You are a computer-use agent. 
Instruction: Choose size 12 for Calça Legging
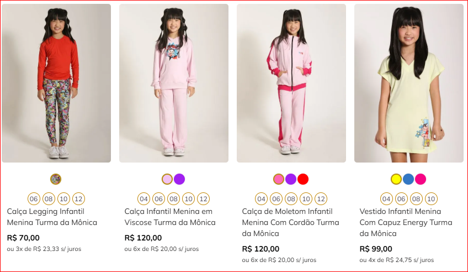pos(78,198)
